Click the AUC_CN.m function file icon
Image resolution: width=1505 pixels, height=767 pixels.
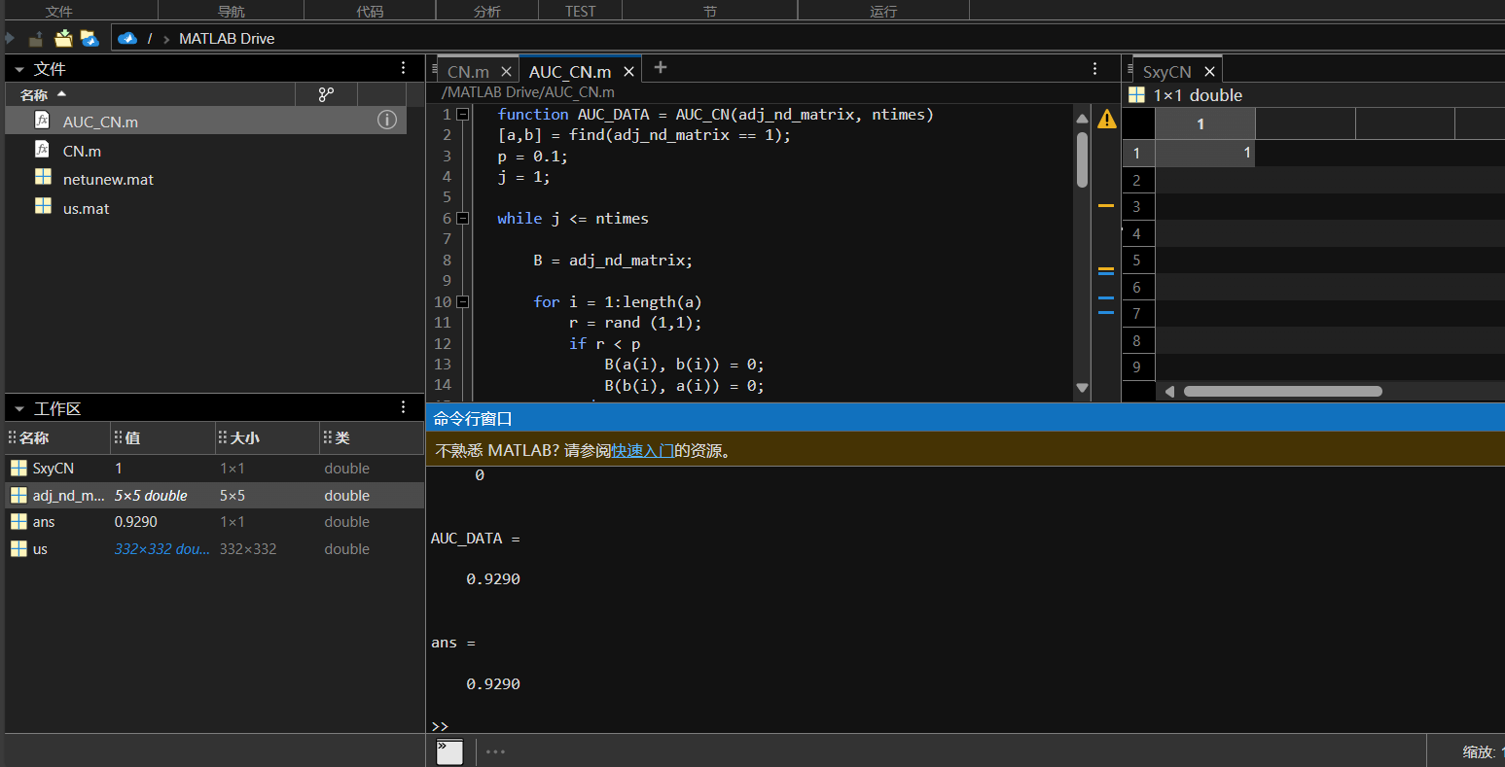[x=43, y=121]
